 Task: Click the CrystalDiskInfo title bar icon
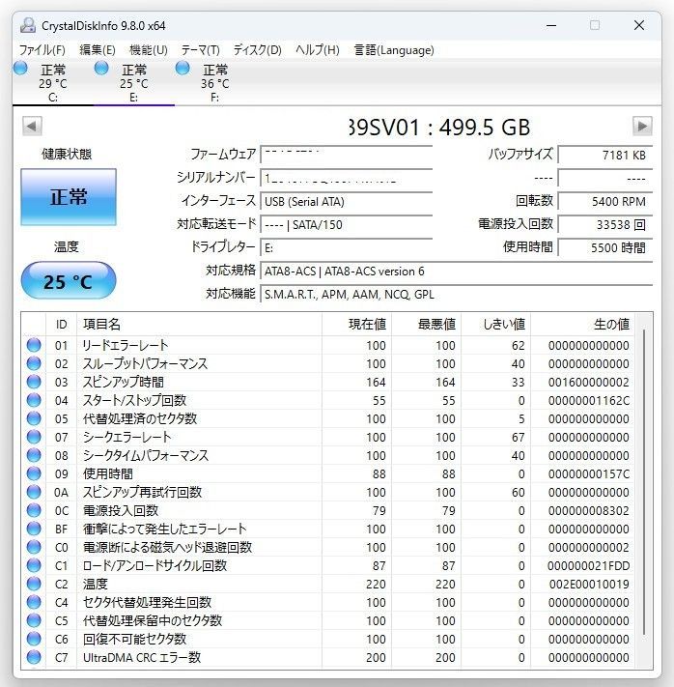[x=28, y=25]
